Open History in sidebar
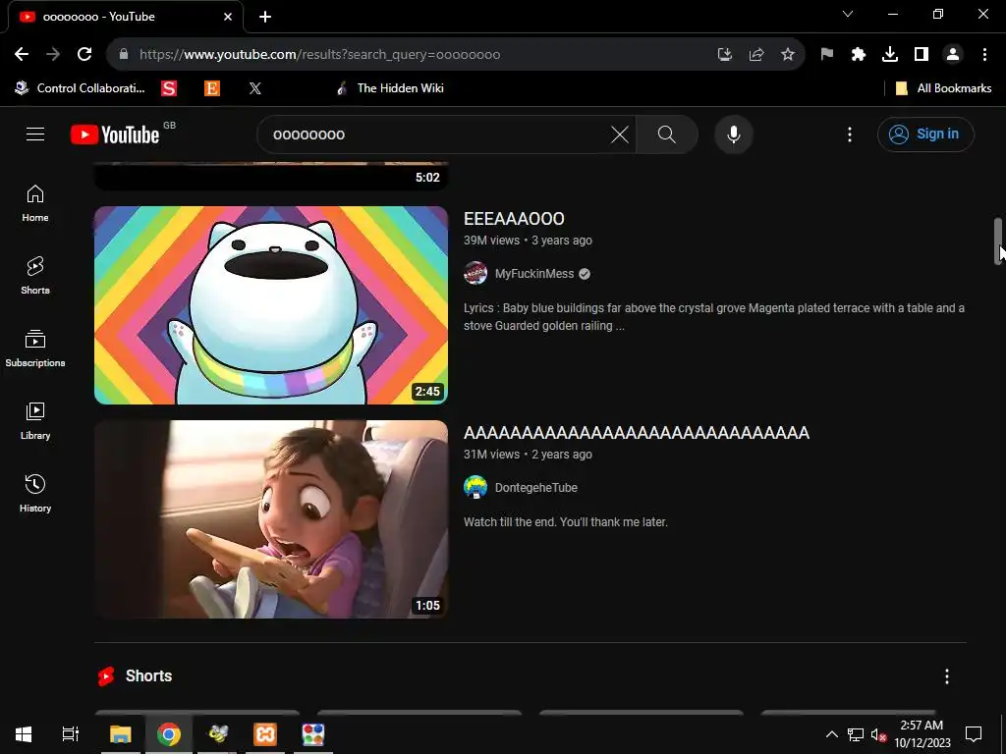The width and height of the screenshot is (1006, 754). [x=35, y=494]
